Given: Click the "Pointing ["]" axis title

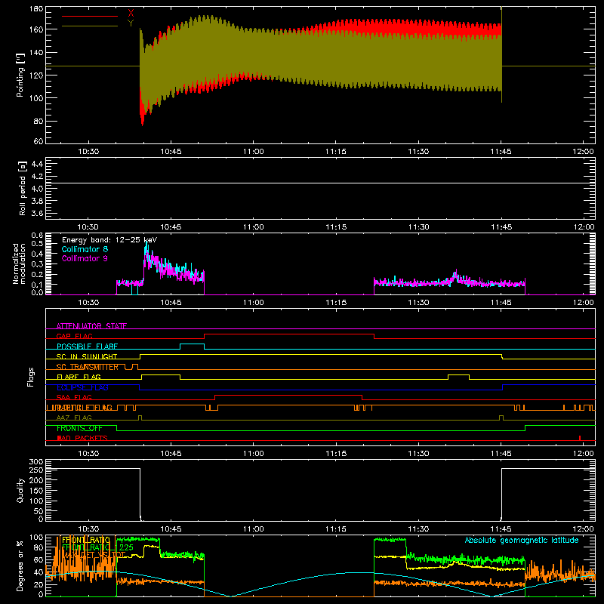Looking at the screenshot, I should 20,75.
